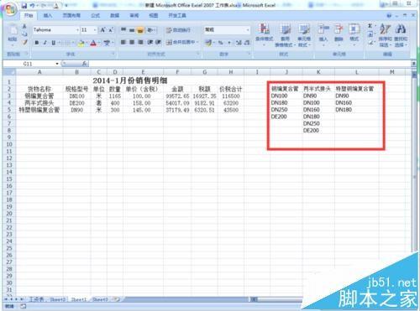
Task: Center cell text horizontally
Action: (x=132, y=42)
